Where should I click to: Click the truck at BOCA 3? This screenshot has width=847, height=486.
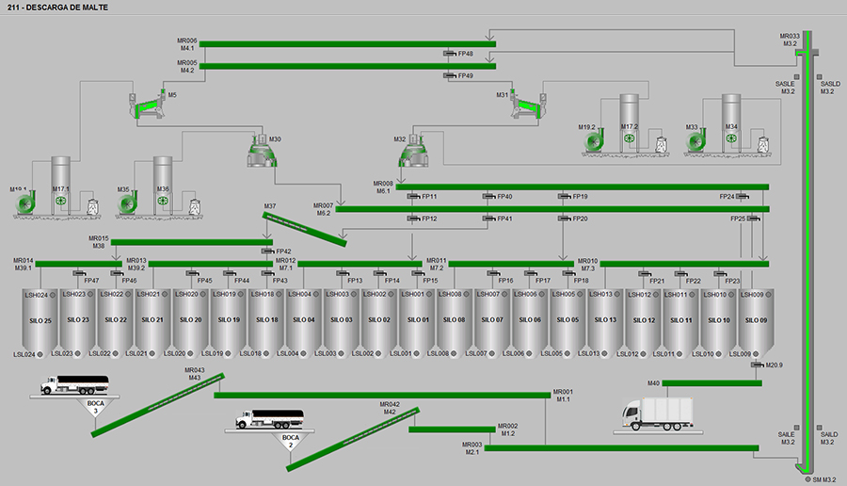[x=74, y=384]
